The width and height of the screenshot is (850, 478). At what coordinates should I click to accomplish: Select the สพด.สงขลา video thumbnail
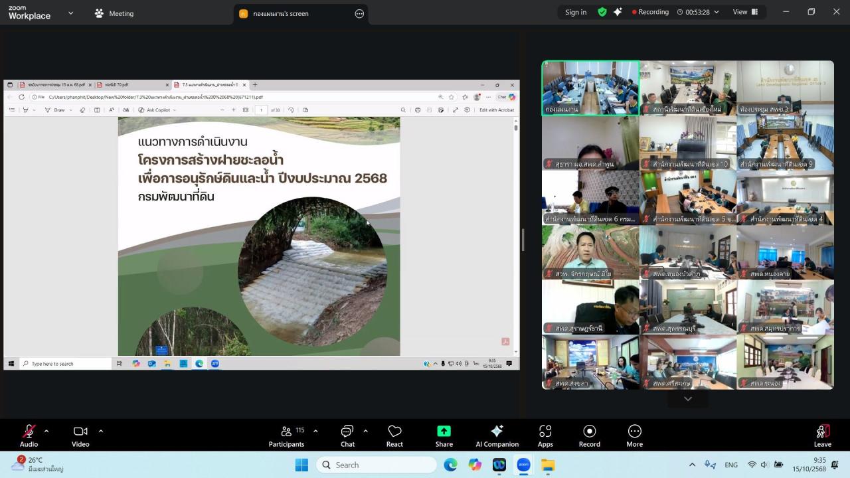[x=590, y=362]
